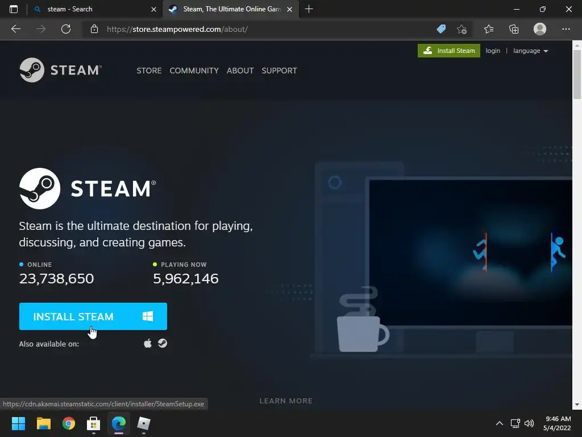Select the Steam, The Ultimate Online Game tab

click(230, 9)
